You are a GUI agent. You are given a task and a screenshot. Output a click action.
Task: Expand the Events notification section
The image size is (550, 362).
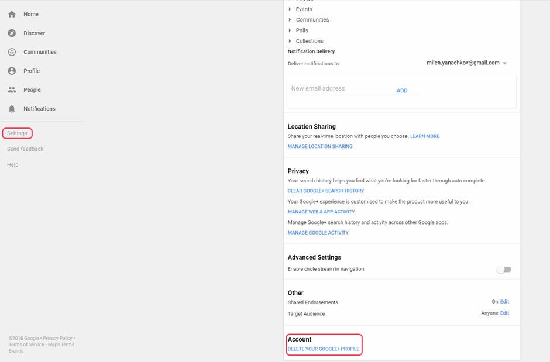click(290, 9)
